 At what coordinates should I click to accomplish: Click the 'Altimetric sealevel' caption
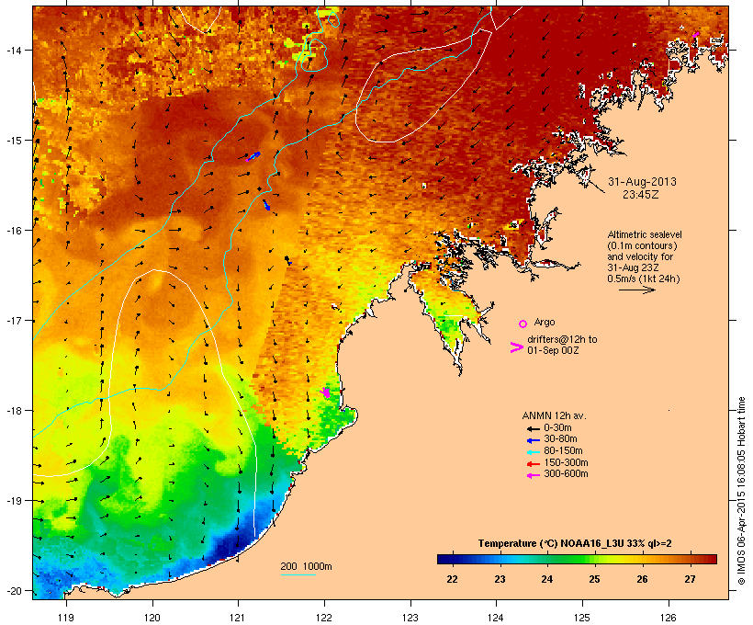click(645, 234)
